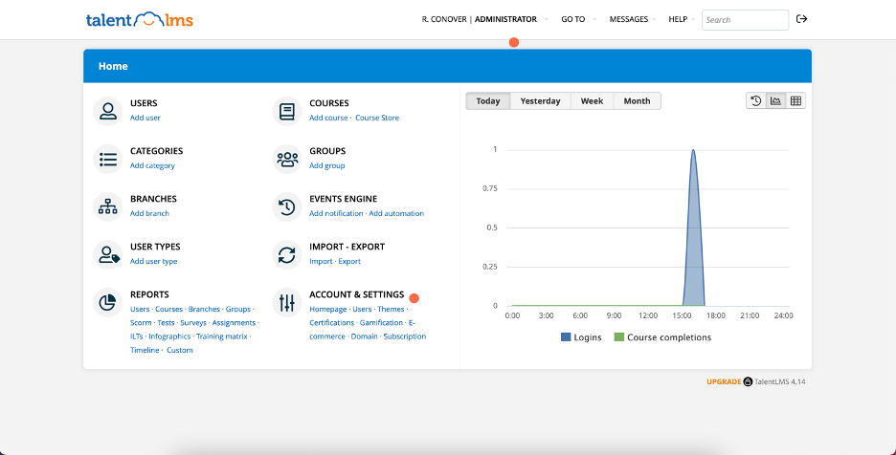Open the Groups people icon
Image resolution: width=896 pixels, height=455 pixels.
point(287,159)
